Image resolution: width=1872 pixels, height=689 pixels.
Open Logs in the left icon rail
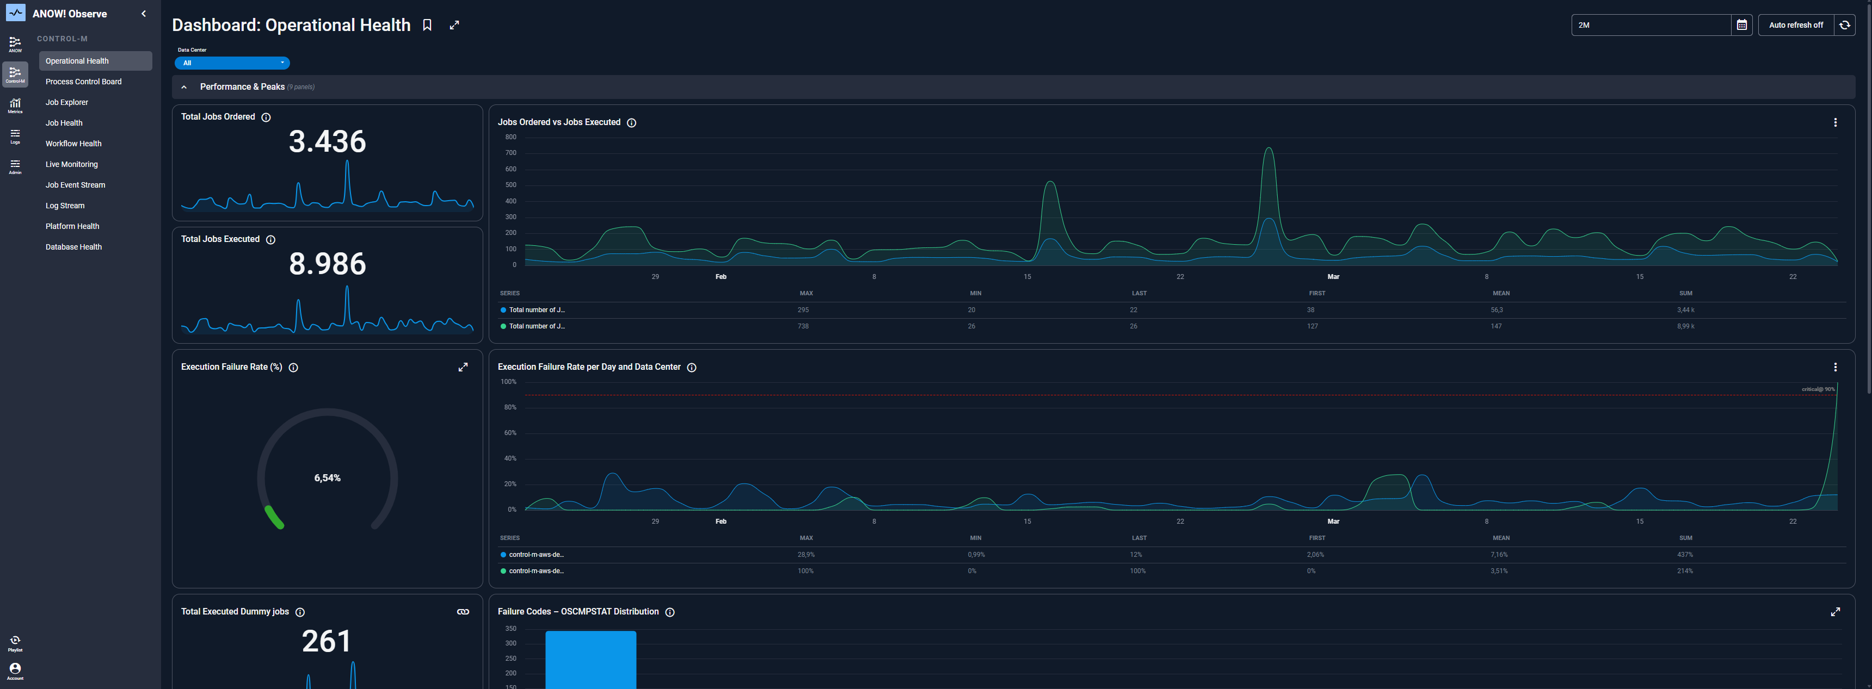coord(15,136)
